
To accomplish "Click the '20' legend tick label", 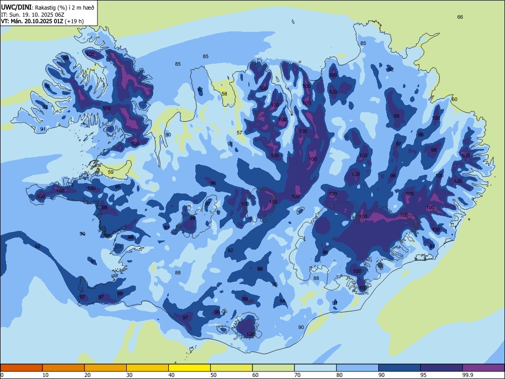I will (x=87, y=375).
